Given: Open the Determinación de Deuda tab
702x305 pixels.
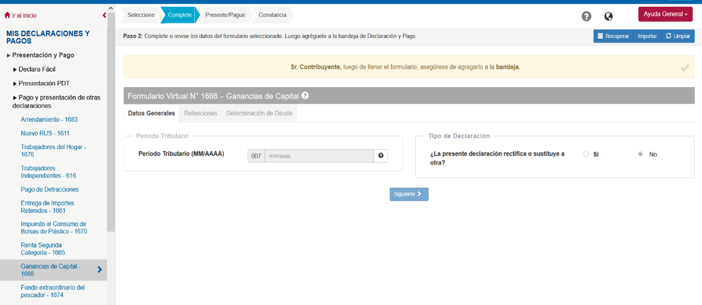Looking at the screenshot, I should point(259,113).
